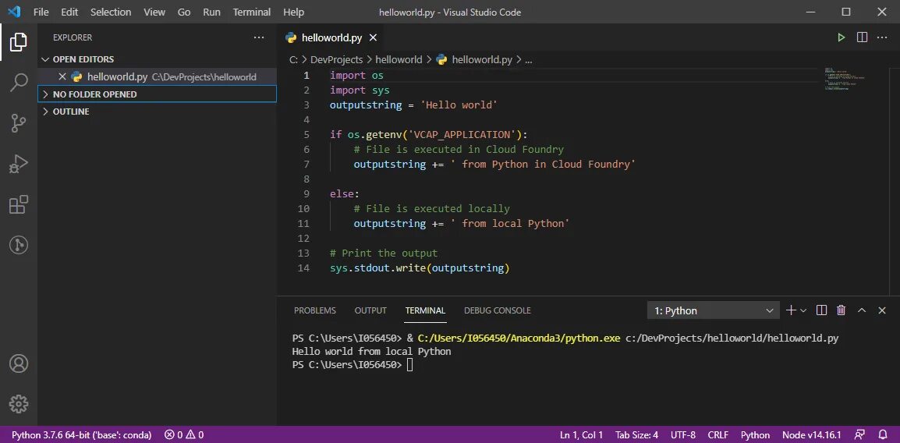The image size is (900, 443).
Task: Change Tab Size: 4 indentation setting
Action: [x=636, y=435]
